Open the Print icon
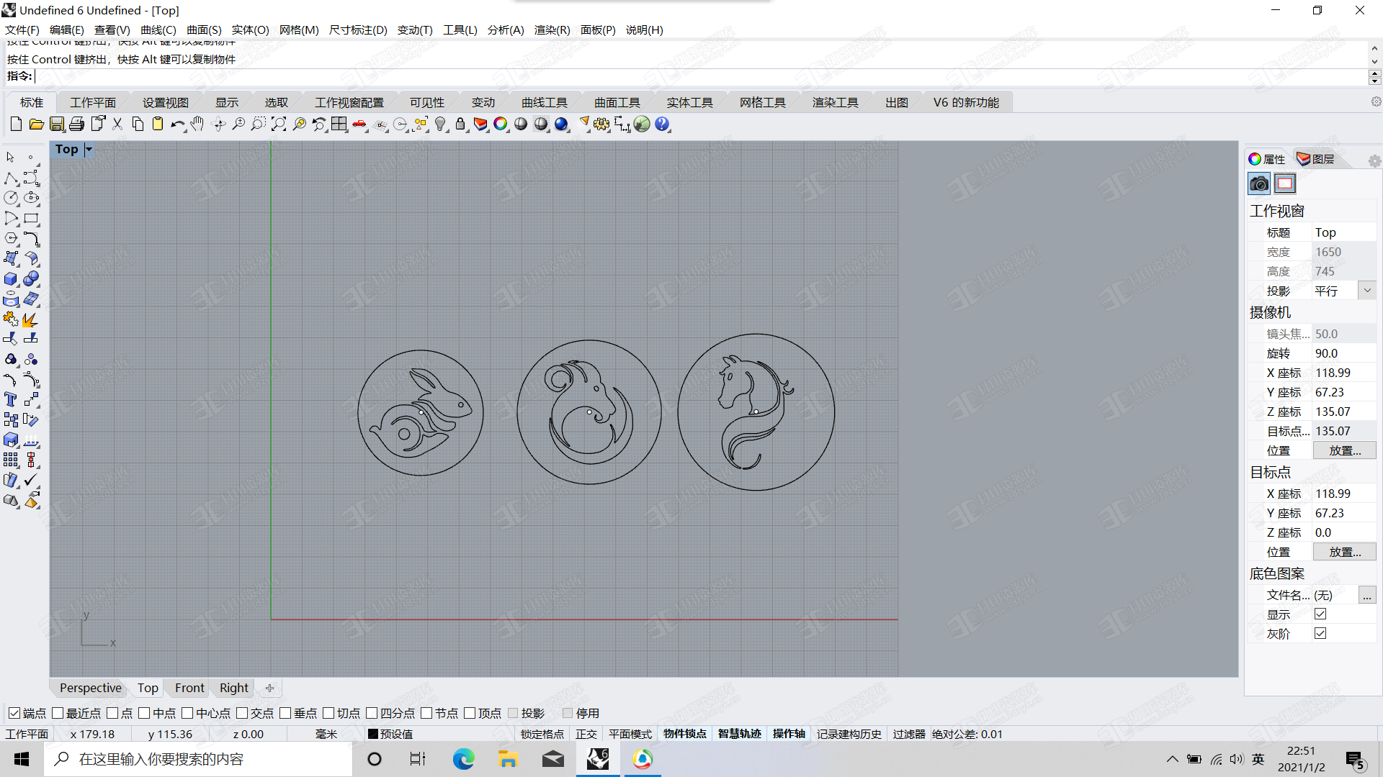 77,124
